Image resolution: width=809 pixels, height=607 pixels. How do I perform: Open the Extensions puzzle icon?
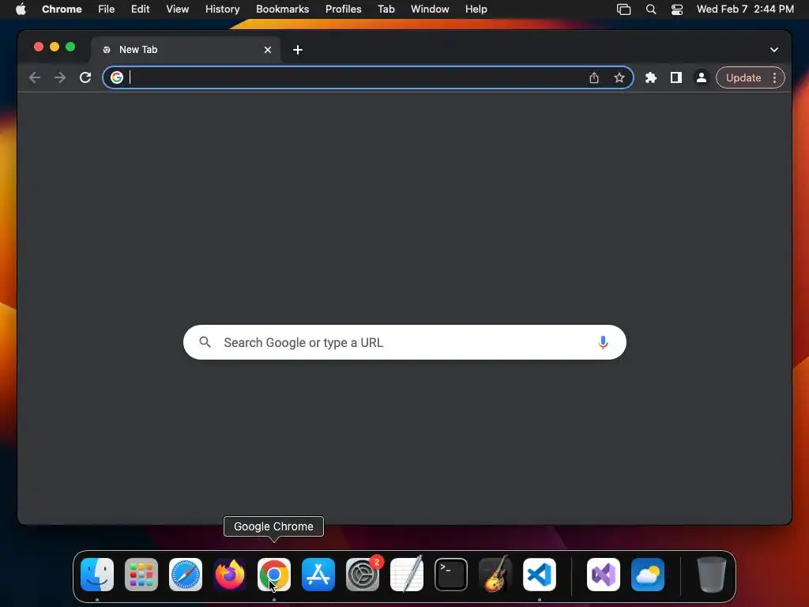[x=651, y=77]
